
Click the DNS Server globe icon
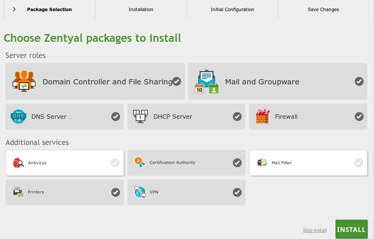[18, 117]
